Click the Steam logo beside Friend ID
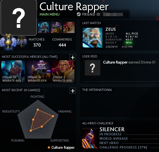159x152 pixels. (x=79, y=14)
